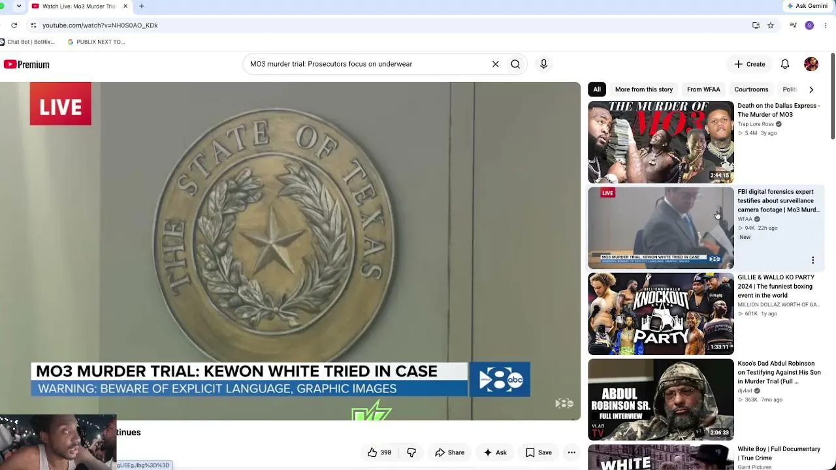The image size is (836, 470).
Task: Click the Create button
Action: (x=749, y=64)
